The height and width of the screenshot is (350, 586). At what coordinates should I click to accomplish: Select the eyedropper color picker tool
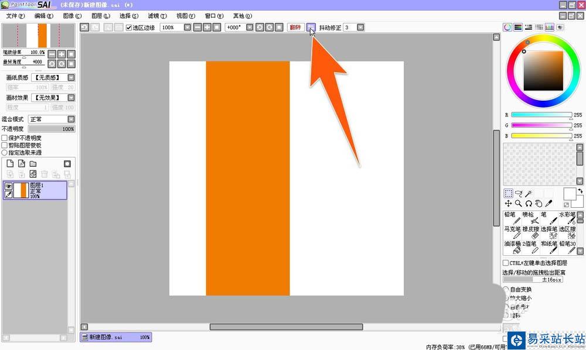(x=548, y=203)
